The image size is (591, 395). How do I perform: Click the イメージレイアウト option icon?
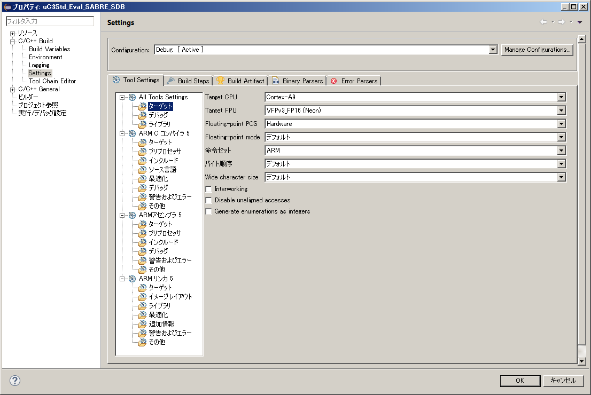(142, 297)
